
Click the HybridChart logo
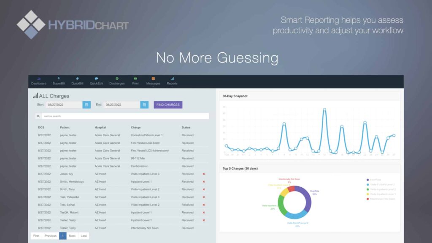click(x=73, y=25)
